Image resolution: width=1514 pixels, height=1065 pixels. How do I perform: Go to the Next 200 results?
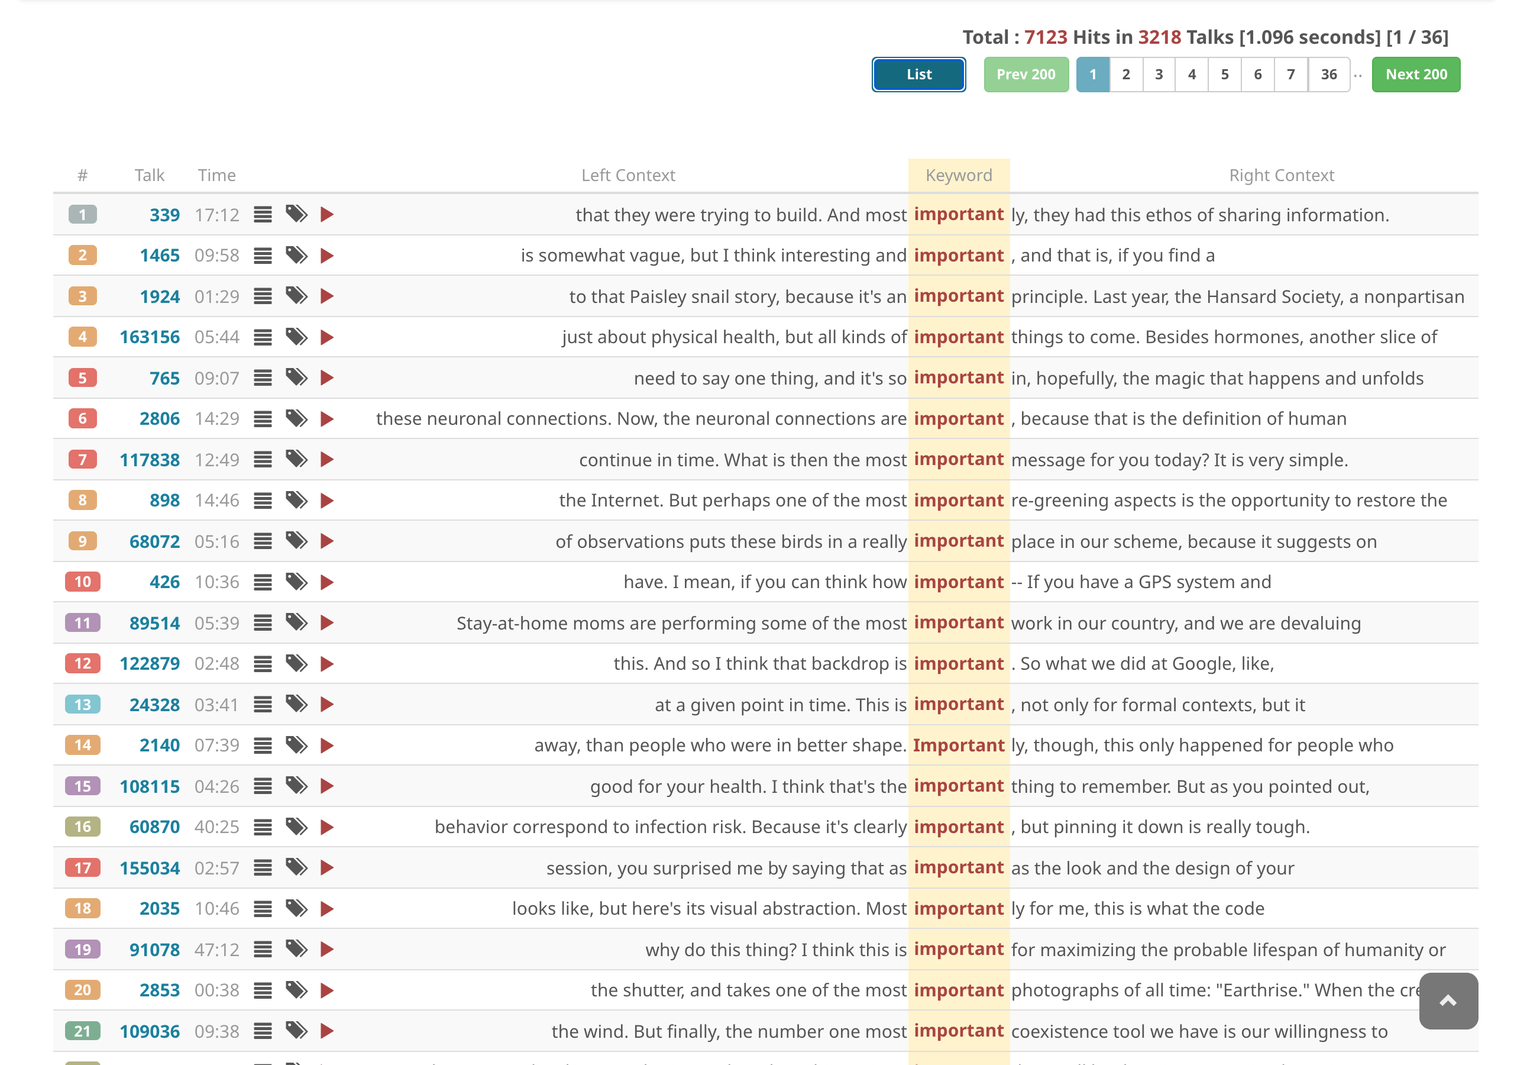(x=1415, y=75)
